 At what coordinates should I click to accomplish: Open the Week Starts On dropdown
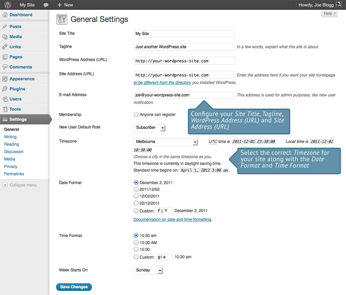148,270
